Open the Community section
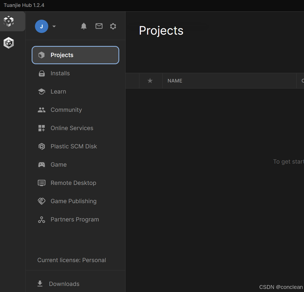Screen dimensions: 304x292 [75, 110]
